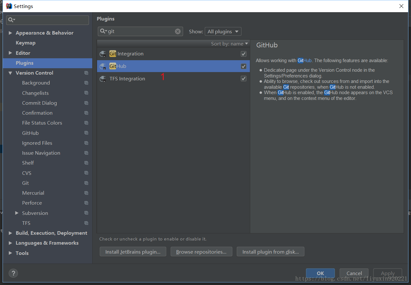Expand Appearance & Behavior section

click(x=11, y=33)
